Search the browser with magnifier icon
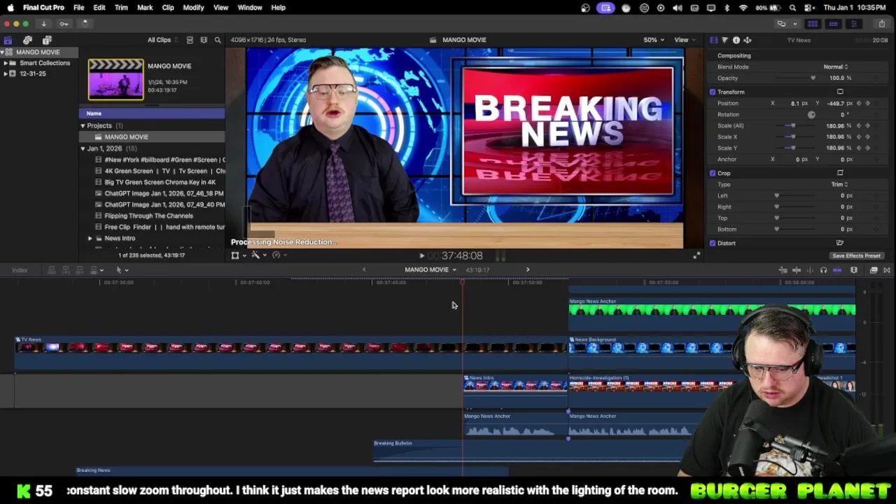 [218, 40]
